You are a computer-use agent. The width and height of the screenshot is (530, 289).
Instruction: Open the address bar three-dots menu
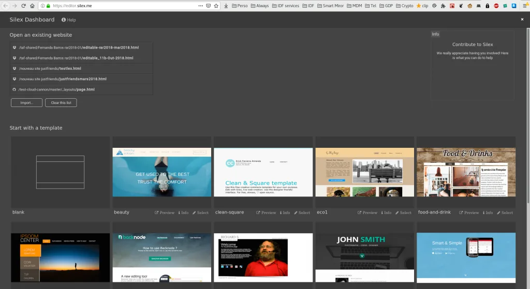coord(200,6)
